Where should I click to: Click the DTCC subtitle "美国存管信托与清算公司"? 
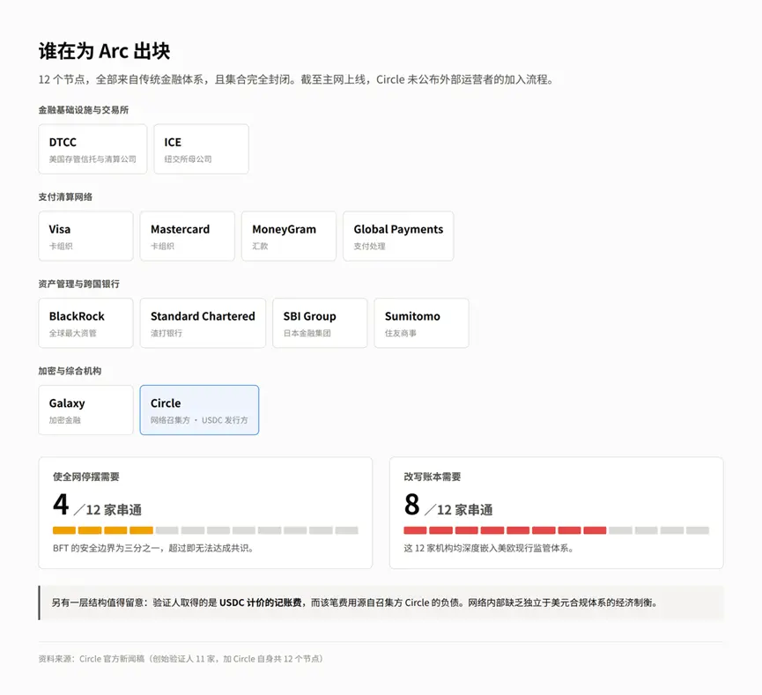(x=92, y=159)
